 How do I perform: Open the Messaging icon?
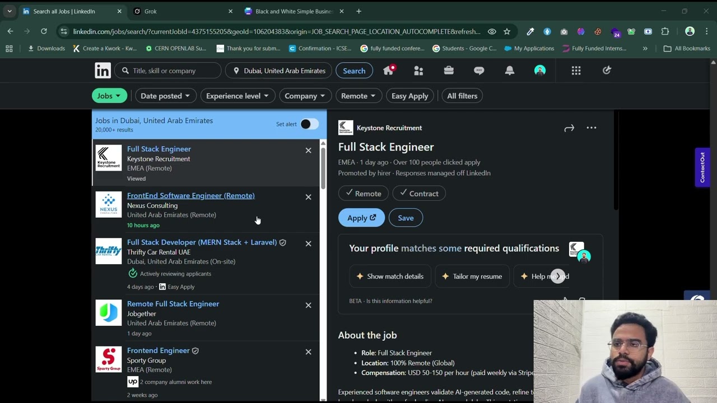pyautogui.click(x=479, y=71)
